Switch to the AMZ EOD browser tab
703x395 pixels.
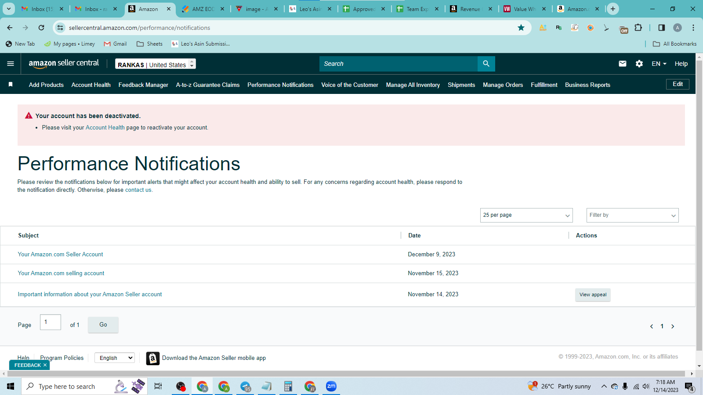[203, 9]
